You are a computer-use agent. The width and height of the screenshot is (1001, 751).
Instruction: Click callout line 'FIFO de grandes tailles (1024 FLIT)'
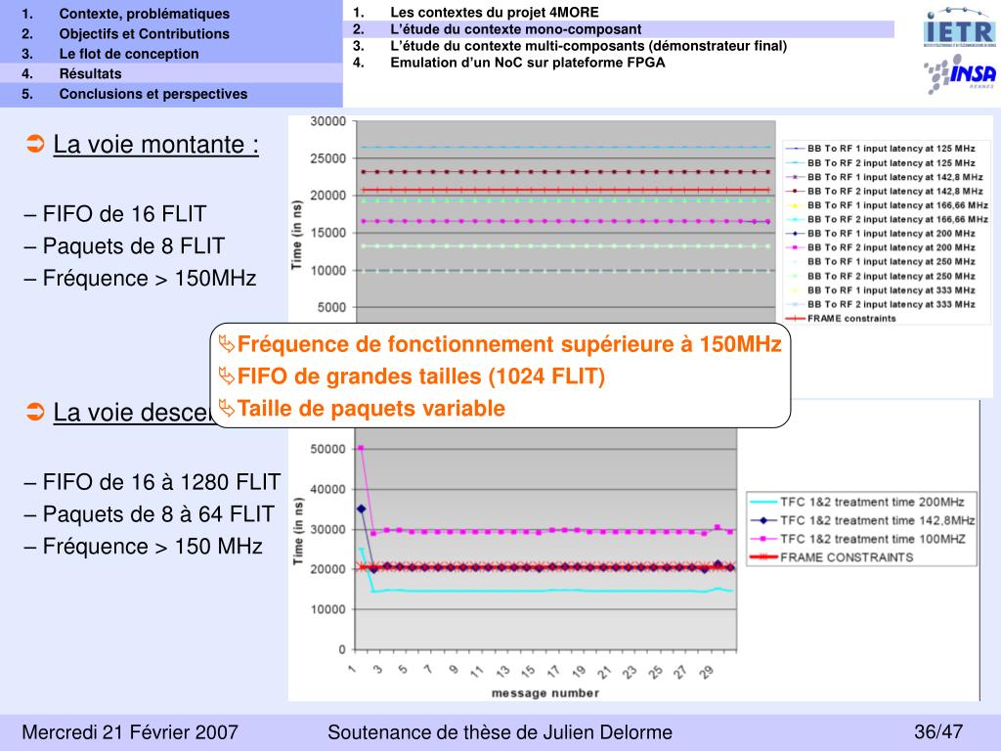point(420,376)
